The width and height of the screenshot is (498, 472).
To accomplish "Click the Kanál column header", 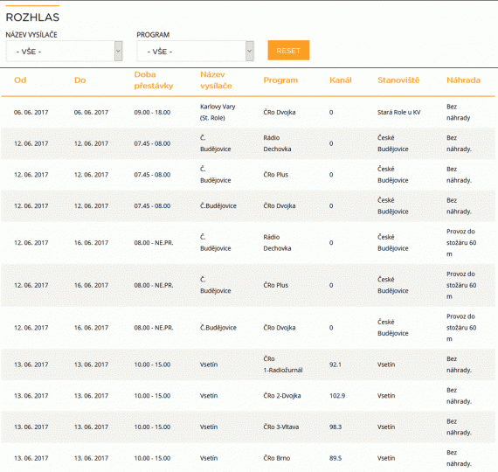I will coord(341,80).
